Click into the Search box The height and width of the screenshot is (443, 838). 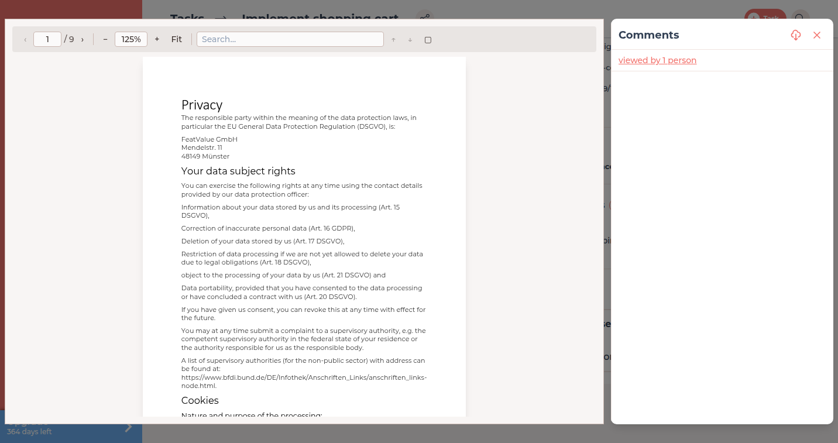click(290, 39)
